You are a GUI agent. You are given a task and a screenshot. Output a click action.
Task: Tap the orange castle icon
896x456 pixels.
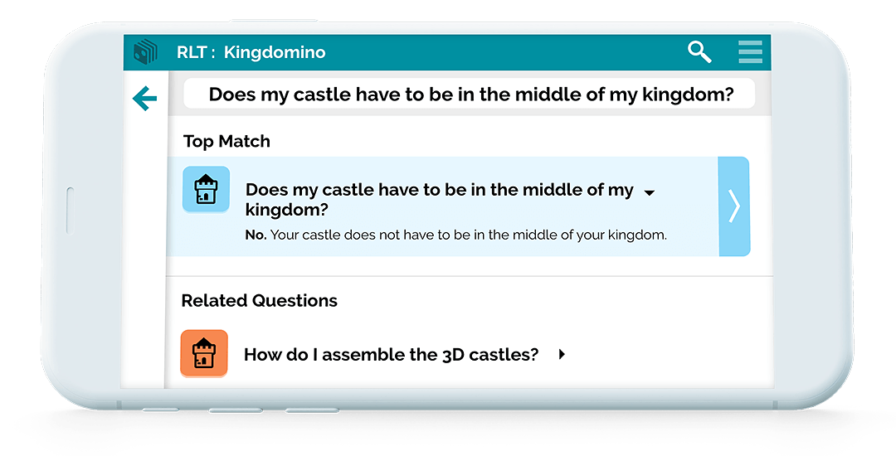(x=204, y=354)
